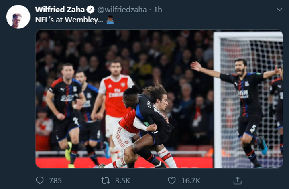This screenshot has width=289, height=189.
Task: Open the Wilfried Zaha display name link
Action: (x=60, y=10)
